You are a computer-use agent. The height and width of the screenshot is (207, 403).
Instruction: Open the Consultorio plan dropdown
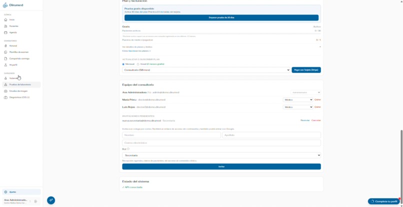pos(206,70)
